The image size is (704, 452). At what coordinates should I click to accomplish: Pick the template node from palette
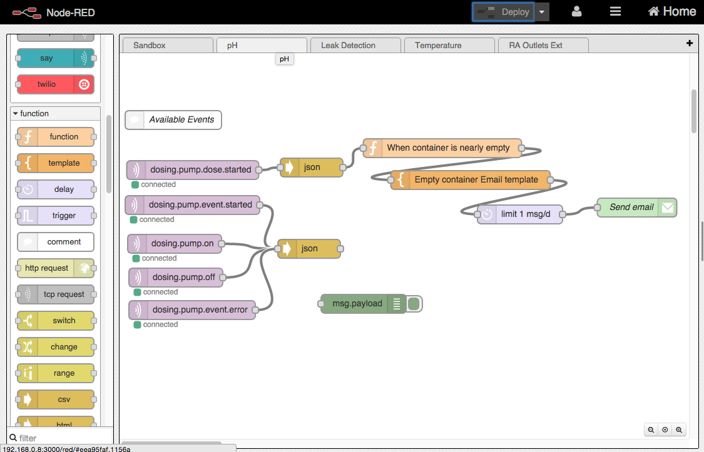click(56, 163)
